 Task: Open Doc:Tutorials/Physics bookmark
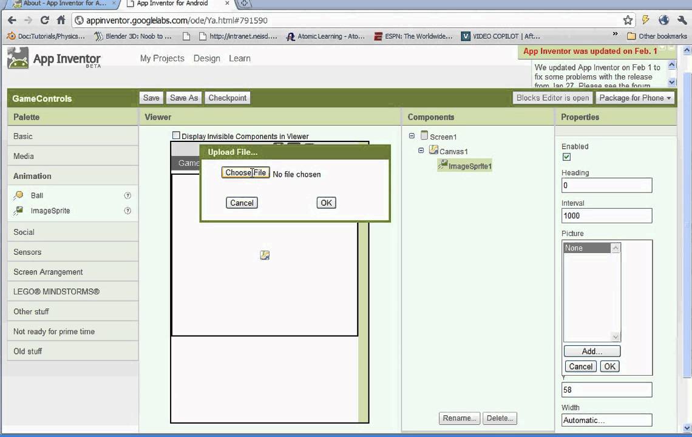pos(46,36)
